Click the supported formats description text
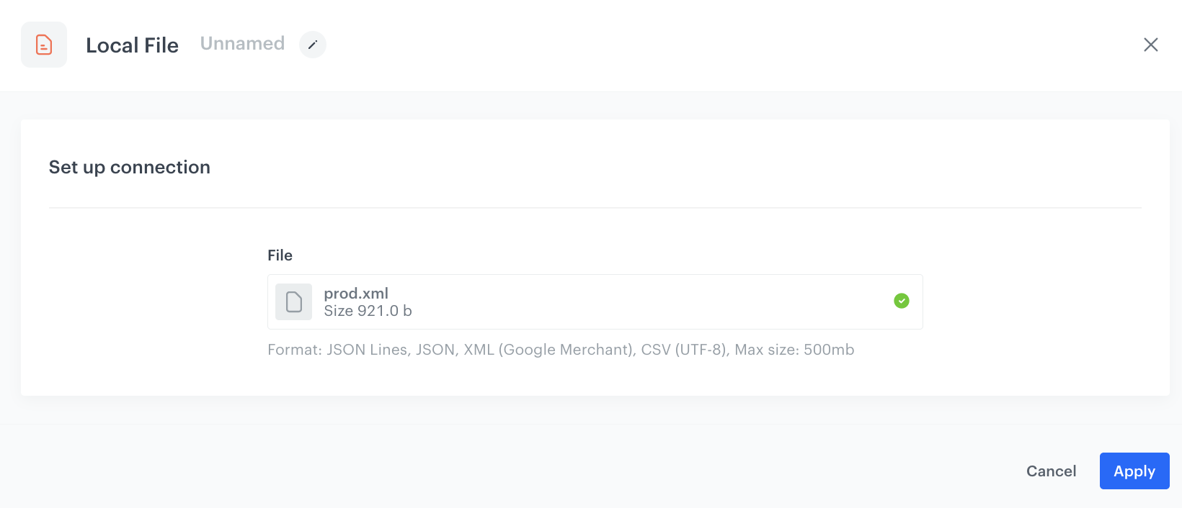The image size is (1182, 508). click(560, 350)
